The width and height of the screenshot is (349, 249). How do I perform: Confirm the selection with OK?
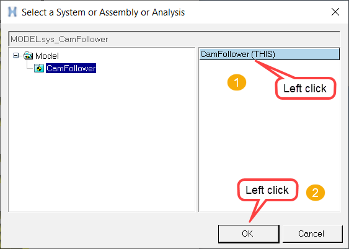pyautogui.click(x=249, y=234)
